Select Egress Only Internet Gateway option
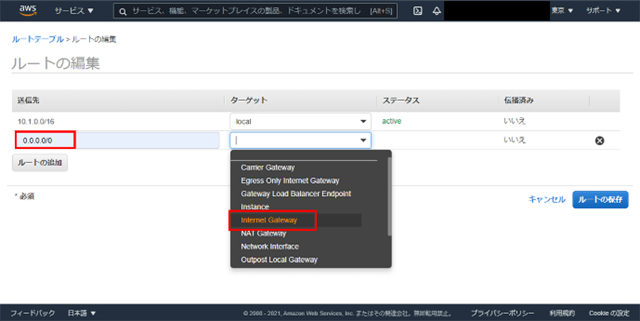Viewport: 640px width, 321px height. (x=290, y=181)
